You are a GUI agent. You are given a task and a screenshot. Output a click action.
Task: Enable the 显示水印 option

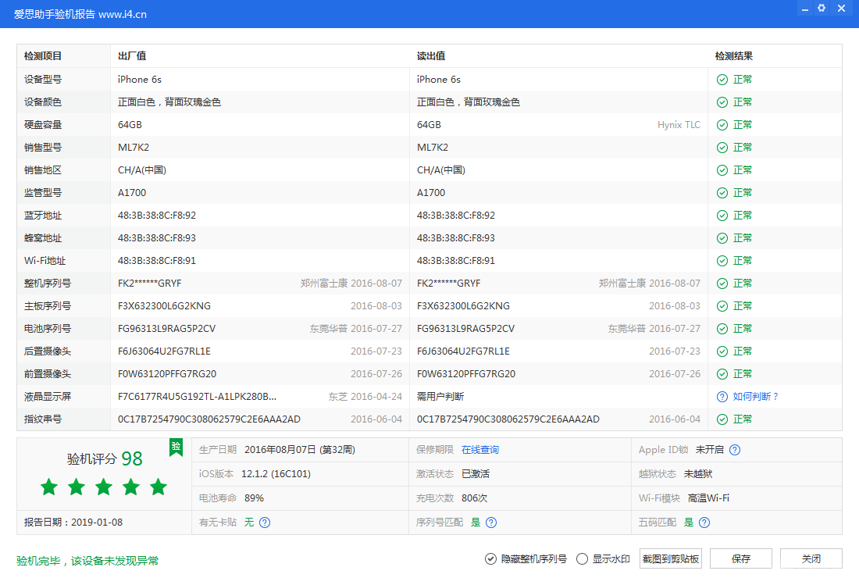coord(603,558)
